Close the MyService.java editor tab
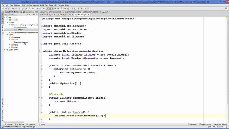The image size is (229, 129). pyautogui.click(x=88, y=15)
